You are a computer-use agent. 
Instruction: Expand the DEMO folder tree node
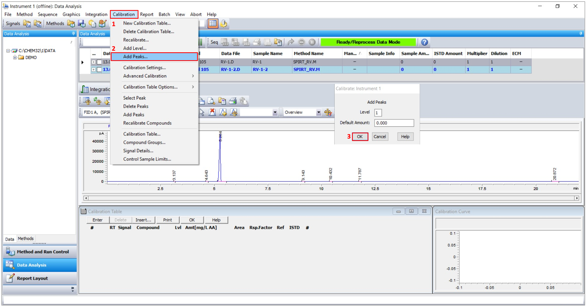point(15,57)
